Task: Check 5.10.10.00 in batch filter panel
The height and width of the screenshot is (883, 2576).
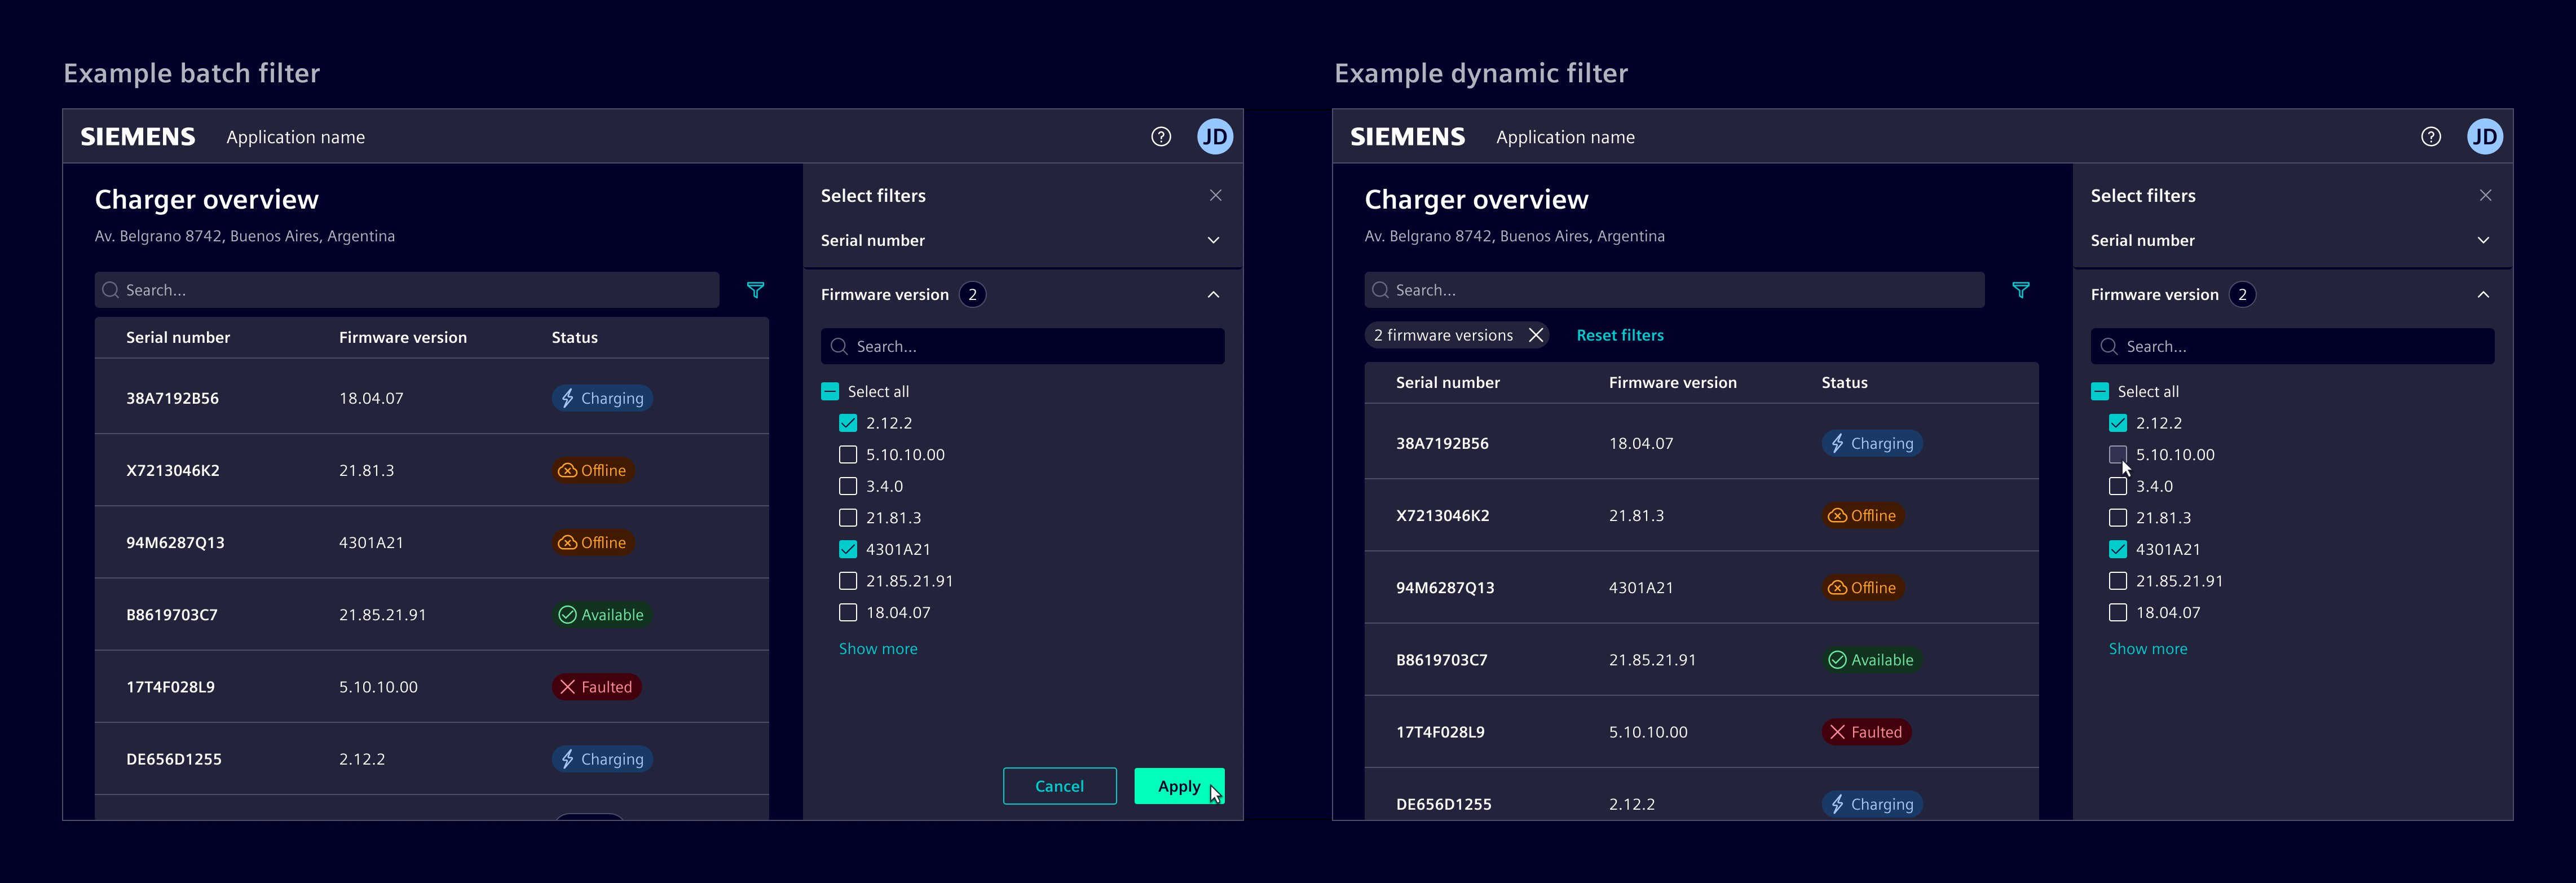Action: 848,455
